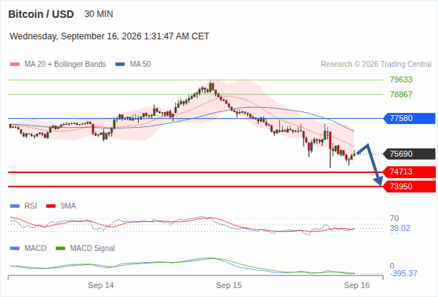The height and width of the screenshot is (297, 438).
Task: Click the Sep 14 date axis label
Action: (x=101, y=285)
